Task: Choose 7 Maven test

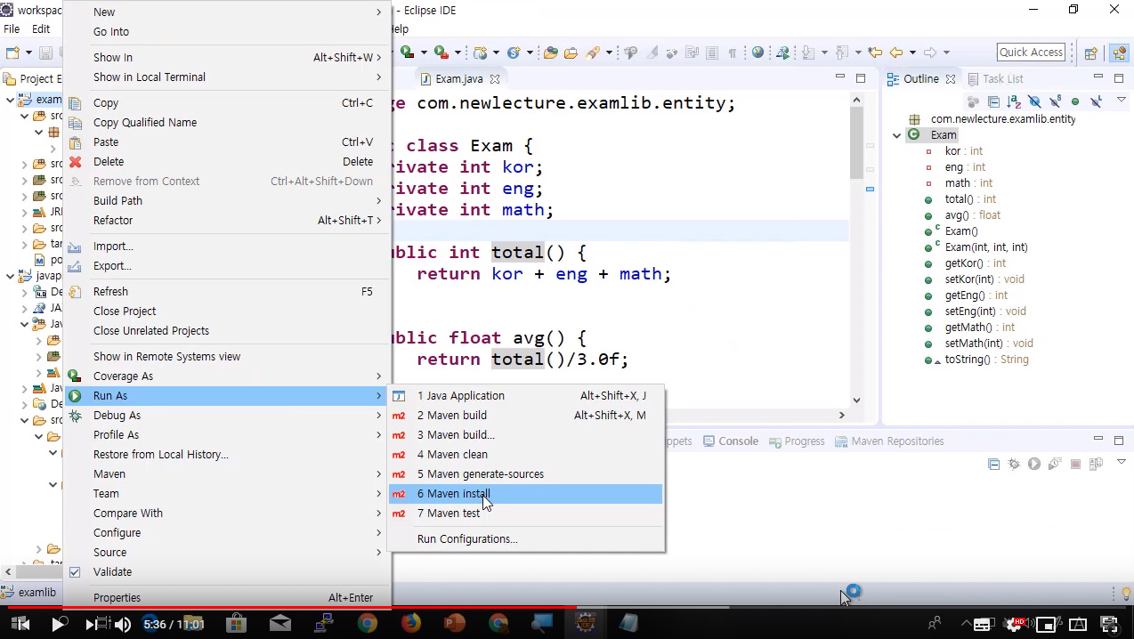Action: pos(525,514)
